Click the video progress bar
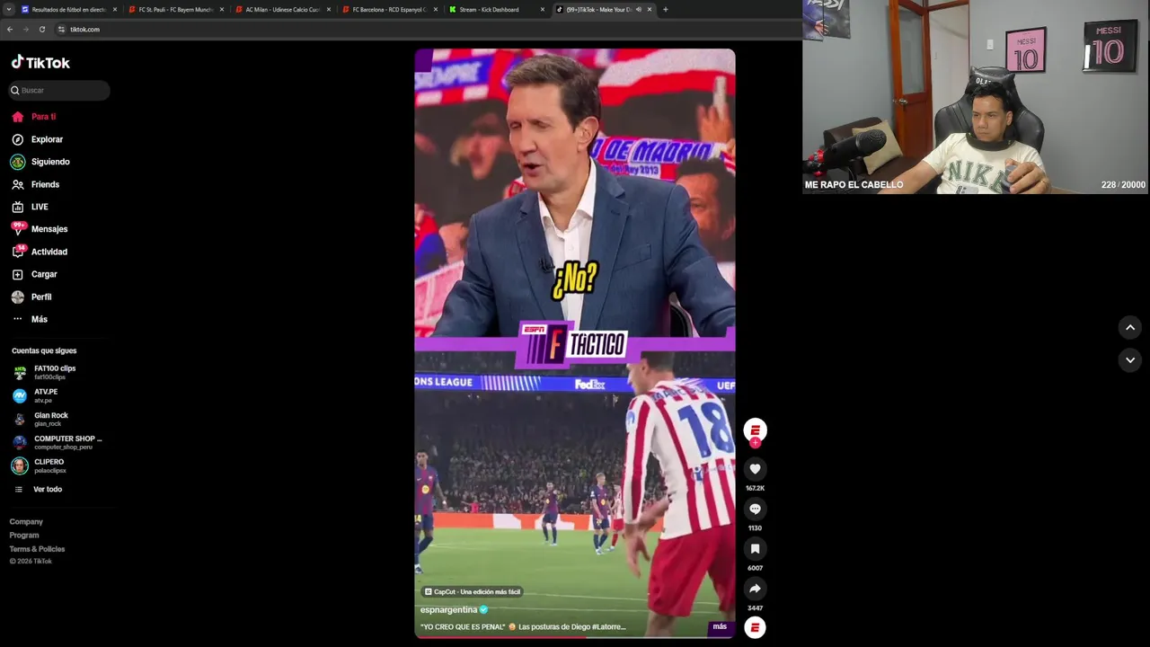Screen dimensions: 1150x647 [x=575, y=636]
